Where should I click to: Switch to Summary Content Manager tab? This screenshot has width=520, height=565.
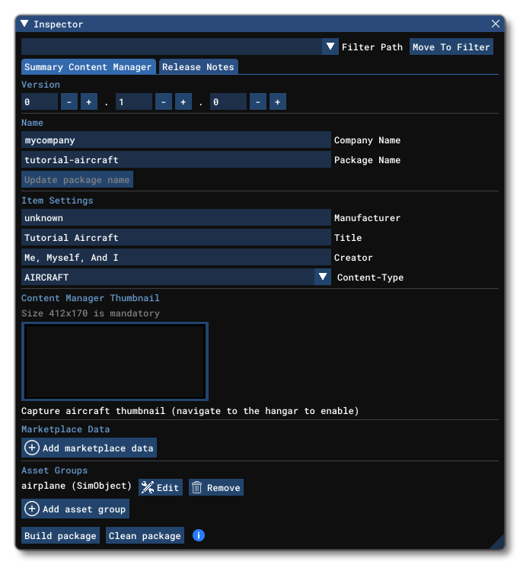(x=88, y=66)
